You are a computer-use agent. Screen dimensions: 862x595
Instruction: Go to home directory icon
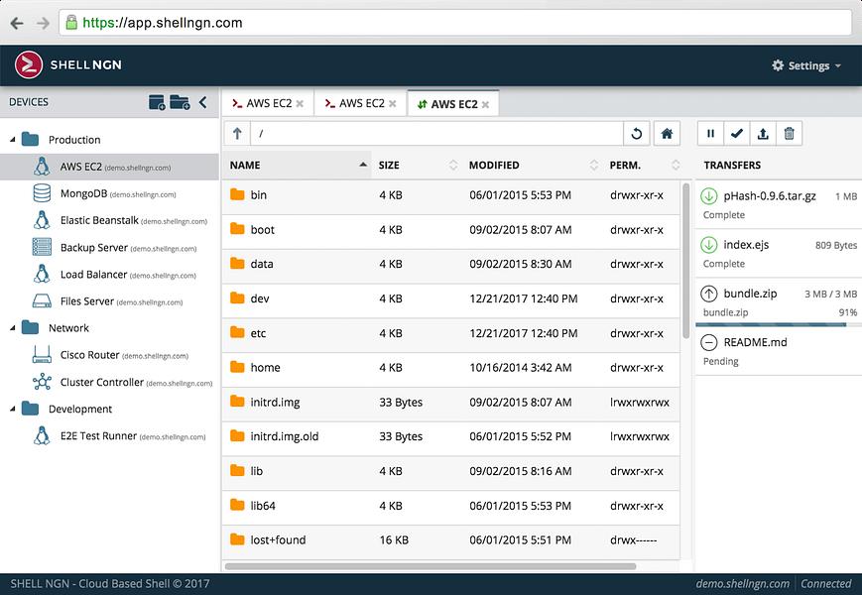click(667, 134)
